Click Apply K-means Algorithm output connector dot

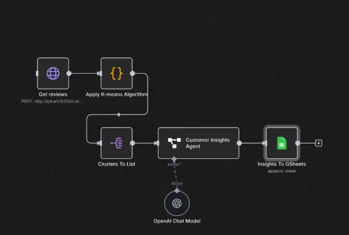pos(133,73)
